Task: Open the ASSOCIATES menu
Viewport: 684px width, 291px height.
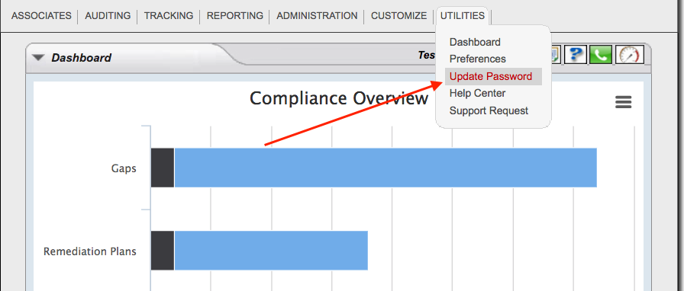Action: click(x=41, y=16)
